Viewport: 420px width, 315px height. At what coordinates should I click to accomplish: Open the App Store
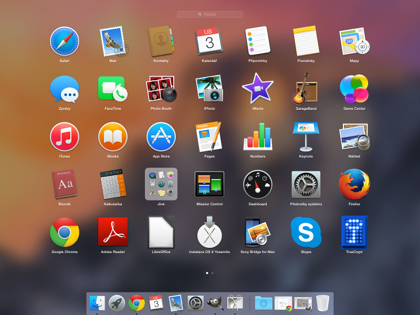[161, 136]
